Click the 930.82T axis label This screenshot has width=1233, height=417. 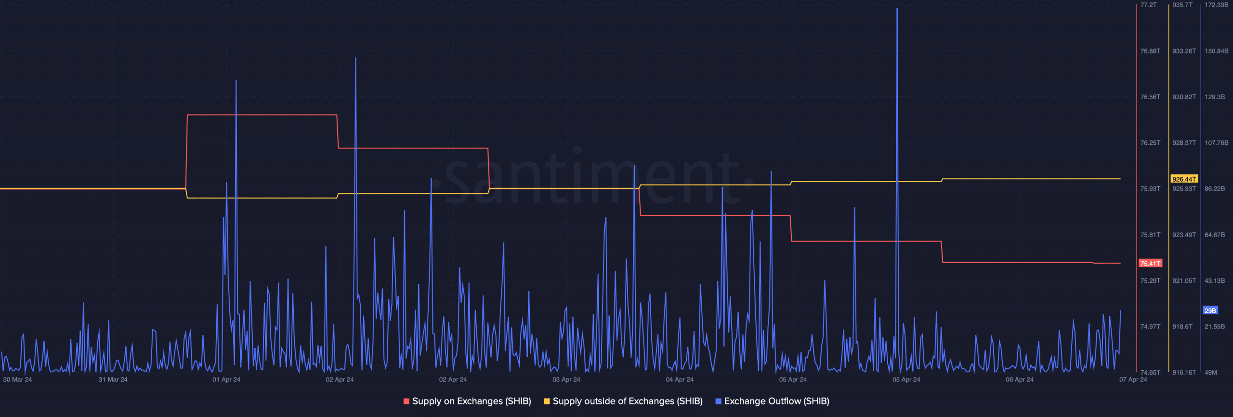1184,97
